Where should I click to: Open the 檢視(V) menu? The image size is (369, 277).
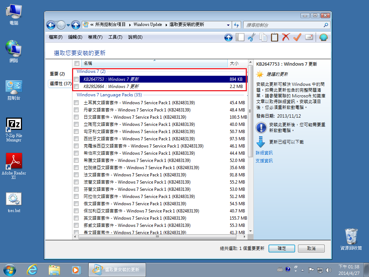click(x=95, y=37)
